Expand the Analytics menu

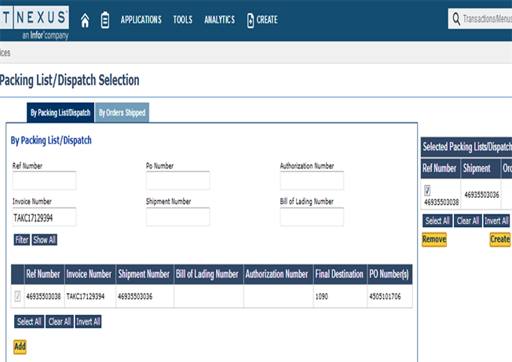tap(219, 20)
